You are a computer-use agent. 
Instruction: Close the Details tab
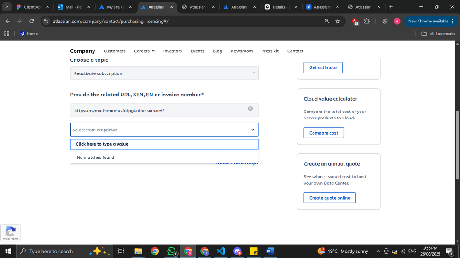click(296, 7)
